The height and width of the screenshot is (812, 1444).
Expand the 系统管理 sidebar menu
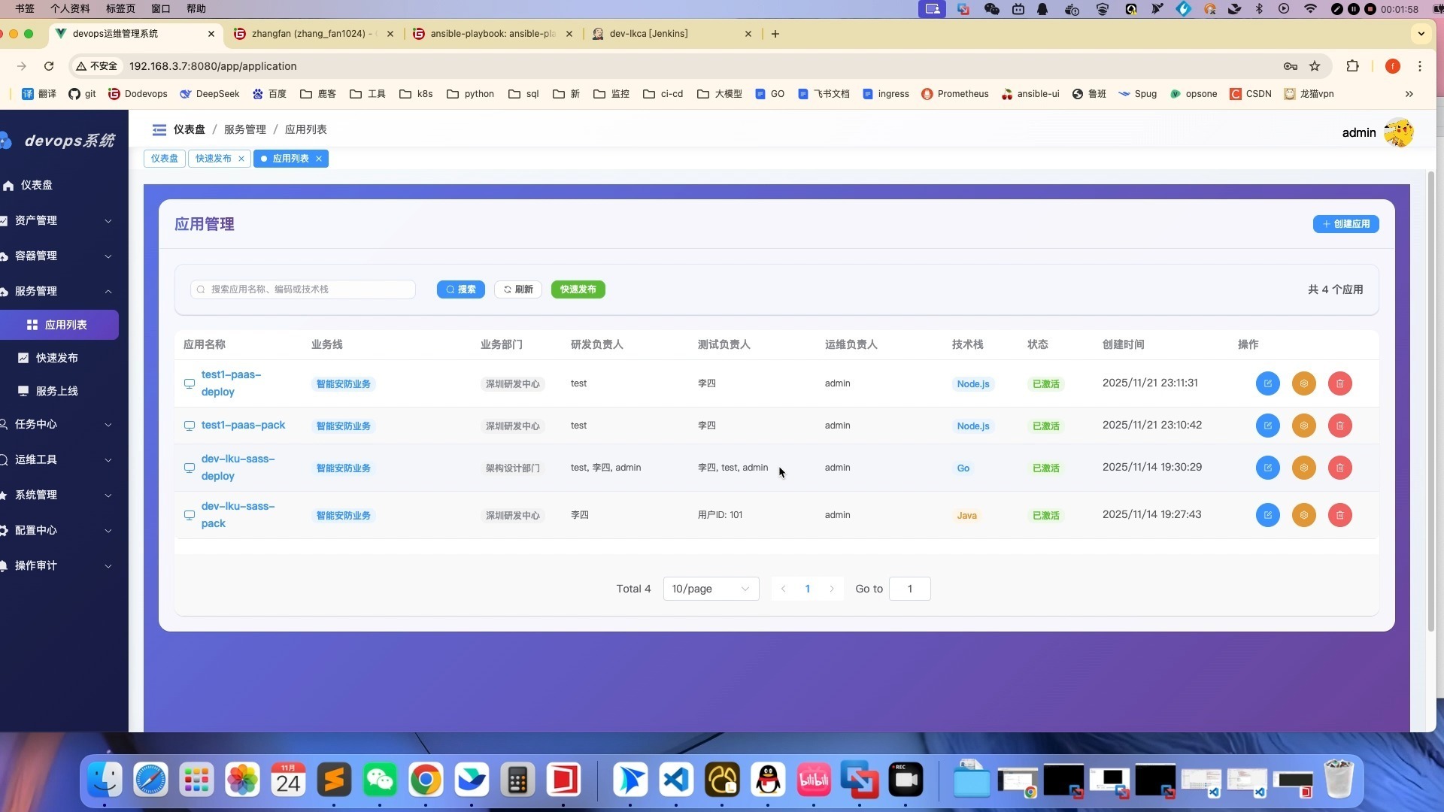59,495
